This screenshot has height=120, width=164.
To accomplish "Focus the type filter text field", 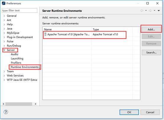I will tap(20, 10).
